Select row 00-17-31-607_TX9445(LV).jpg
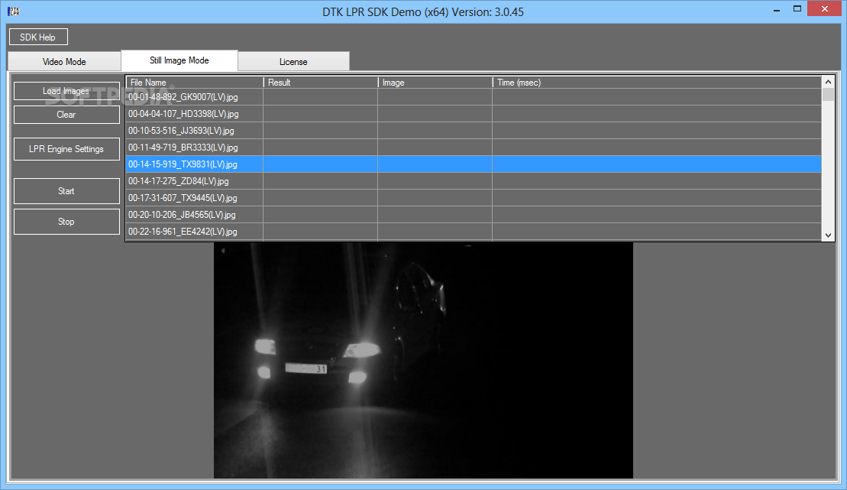The image size is (847, 490). tap(474, 197)
